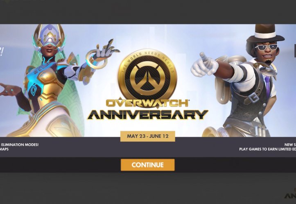Click the NEW S... text at right
The height and width of the screenshot is (204, 296).
tap(290, 145)
